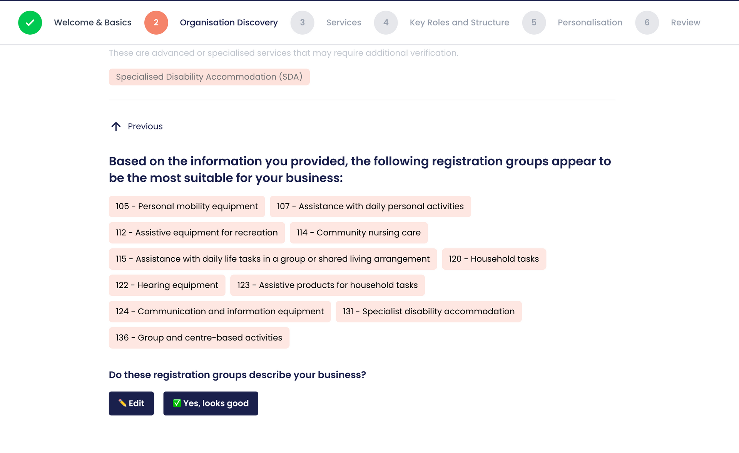Click the 136 Group and centre-based activities chip
Image resolution: width=739 pixels, height=453 pixels.
point(199,337)
